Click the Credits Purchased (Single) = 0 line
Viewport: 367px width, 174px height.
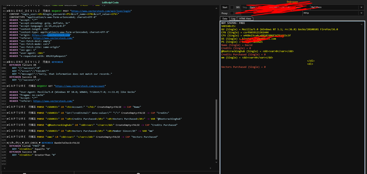pos(243,55)
